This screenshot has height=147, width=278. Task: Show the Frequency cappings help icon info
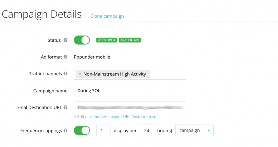(65, 131)
